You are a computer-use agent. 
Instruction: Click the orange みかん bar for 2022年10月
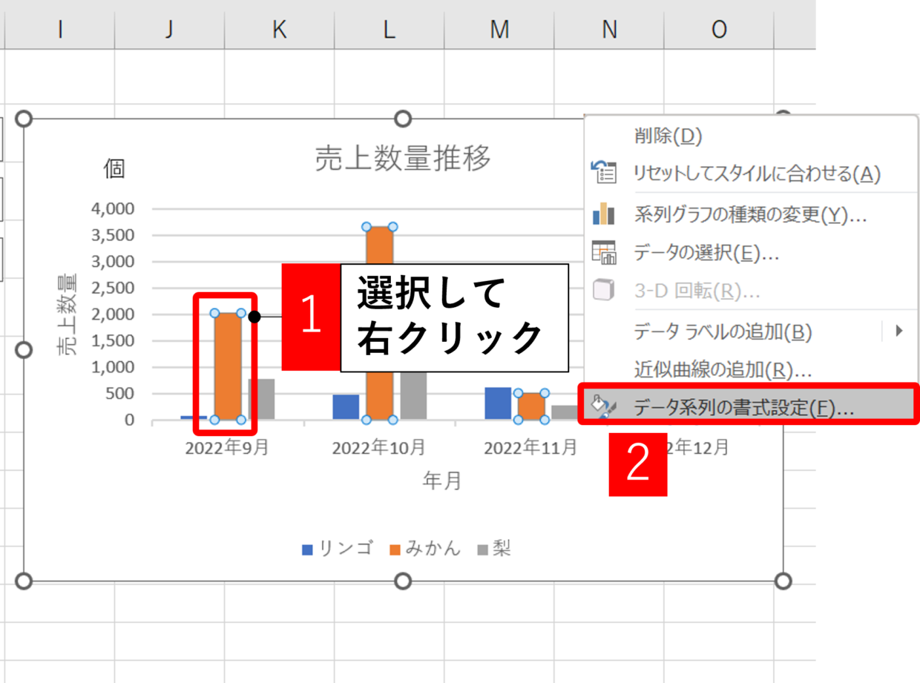coord(379,323)
